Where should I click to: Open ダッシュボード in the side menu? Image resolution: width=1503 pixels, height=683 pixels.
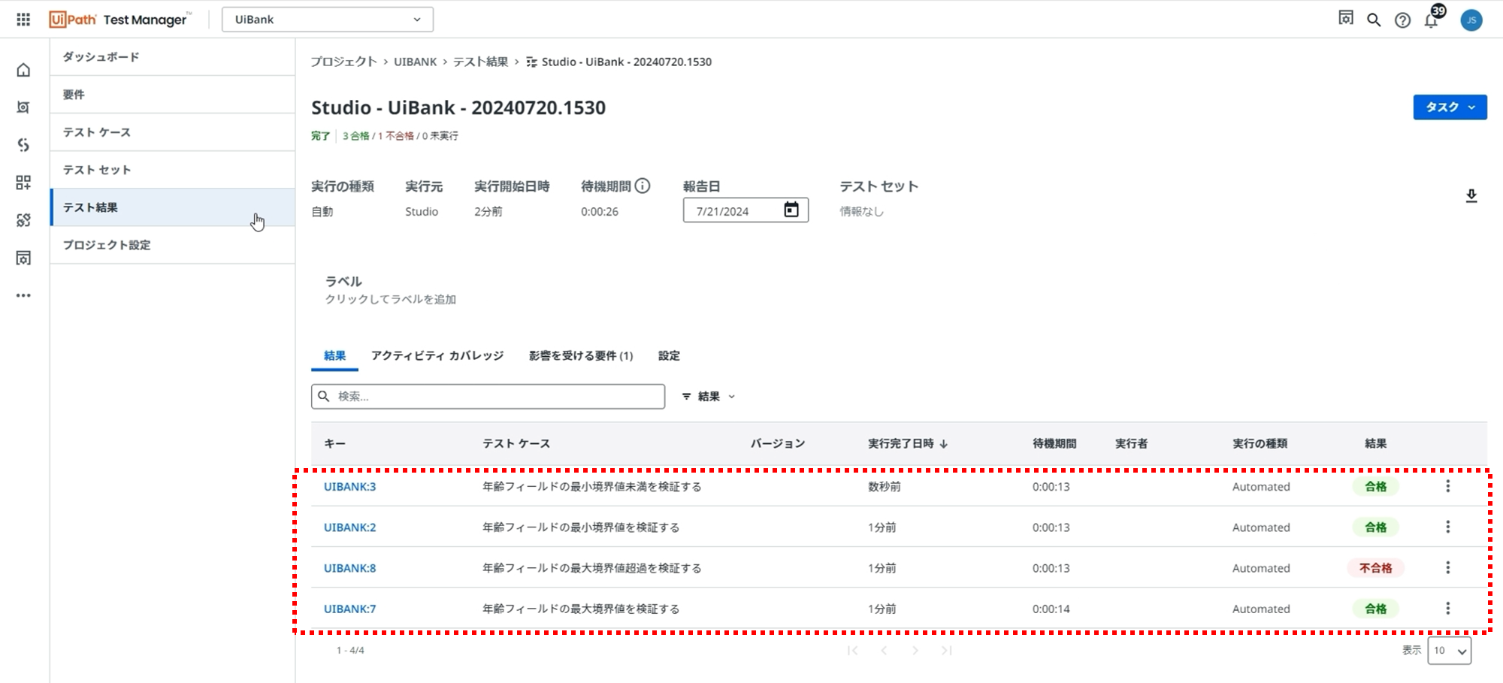[172, 57]
